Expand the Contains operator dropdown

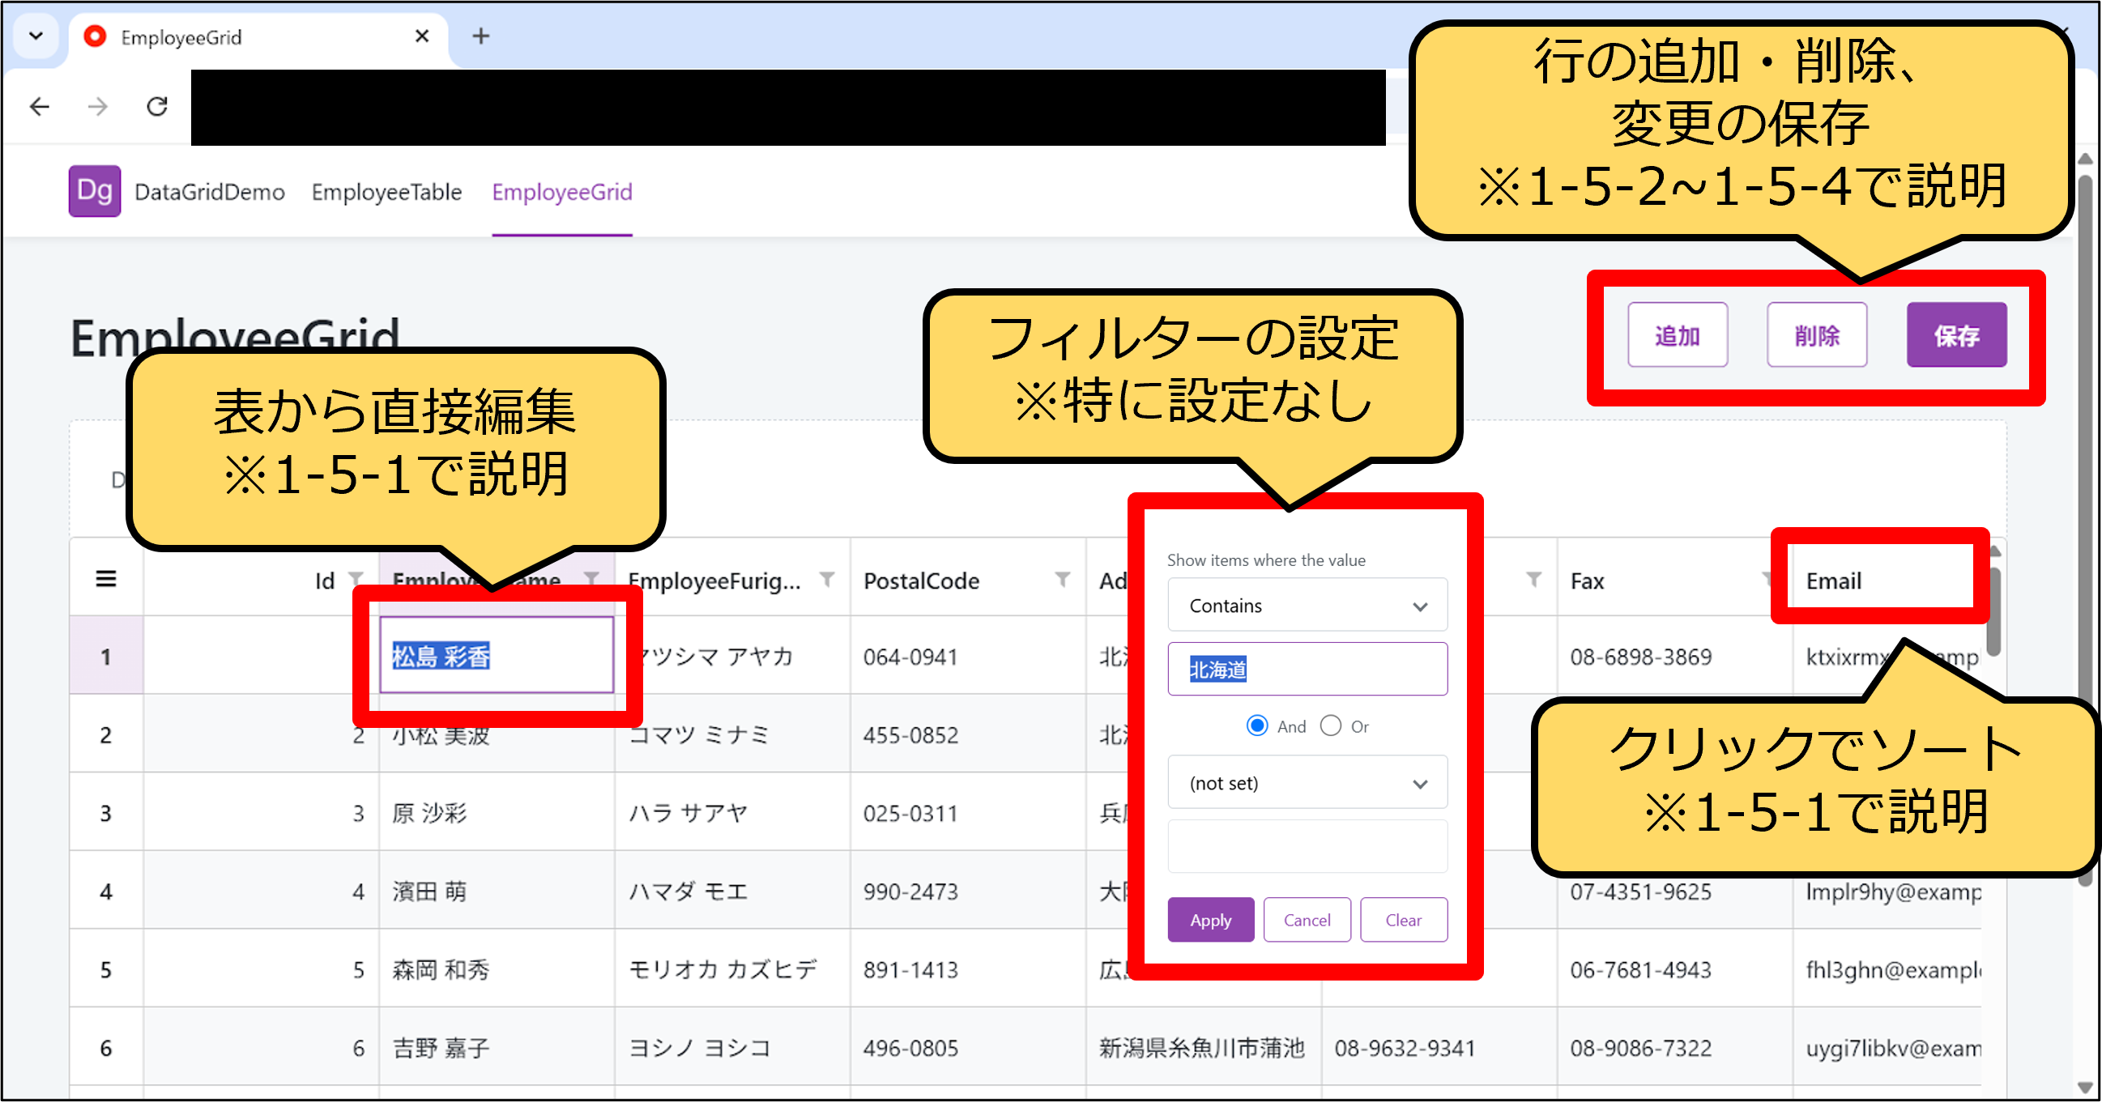tap(1307, 605)
